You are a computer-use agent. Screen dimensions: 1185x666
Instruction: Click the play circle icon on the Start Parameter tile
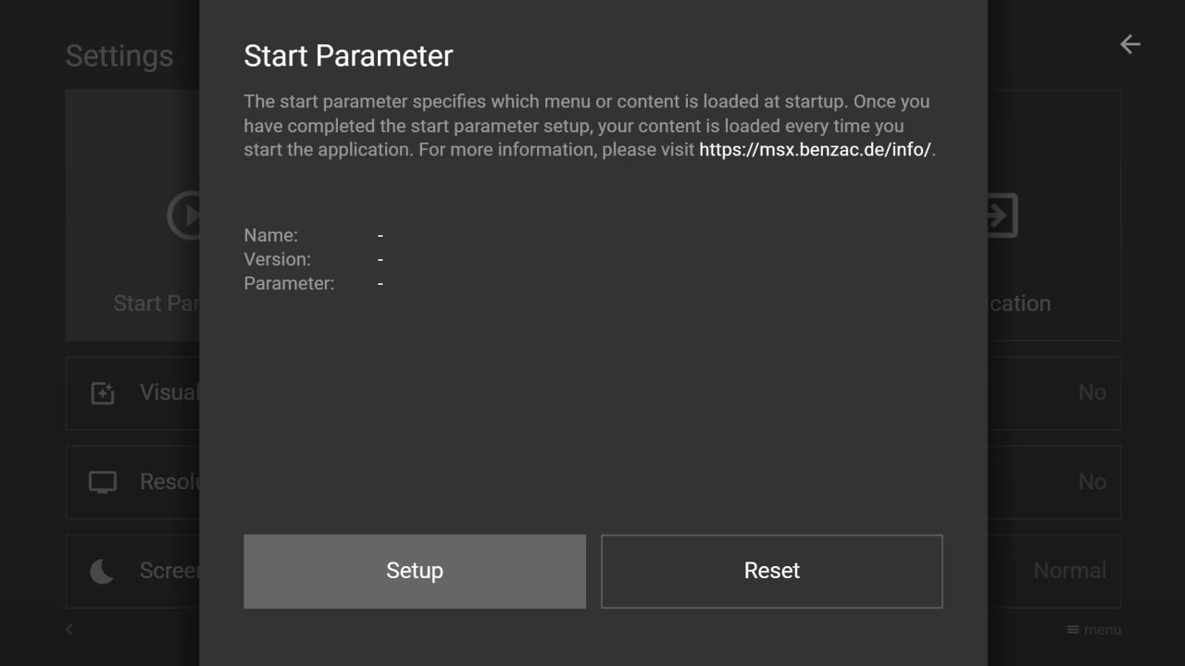(183, 216)
